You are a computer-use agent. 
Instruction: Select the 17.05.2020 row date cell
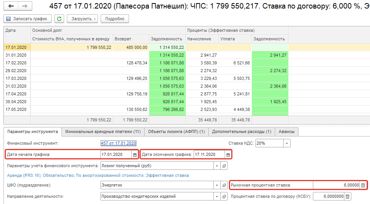pyautogui.click(x=17, y=109)
